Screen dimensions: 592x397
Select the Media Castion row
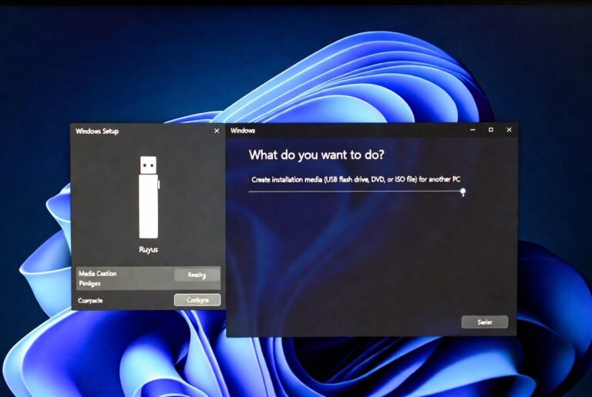point(148,279)
